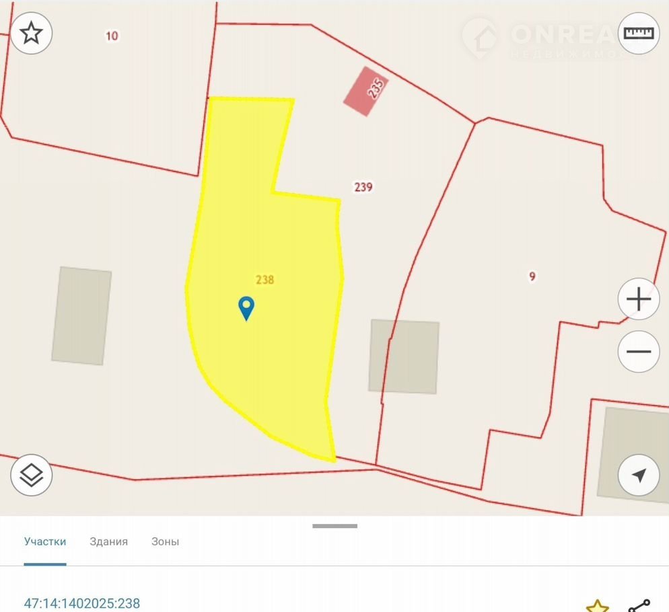
Task: Tap the bottom sheet drag handle
Action: pos(335,526)
